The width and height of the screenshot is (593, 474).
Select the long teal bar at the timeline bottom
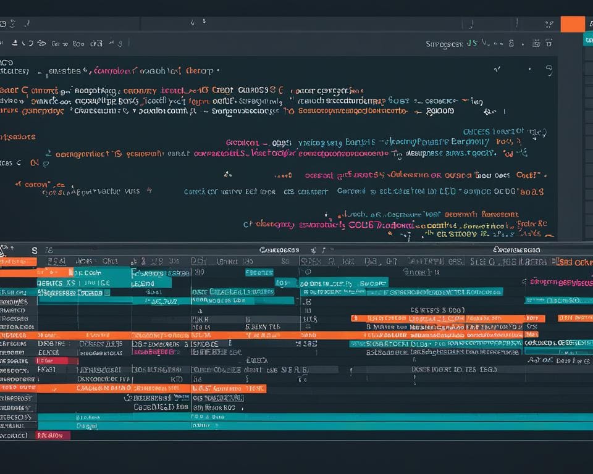309,426
